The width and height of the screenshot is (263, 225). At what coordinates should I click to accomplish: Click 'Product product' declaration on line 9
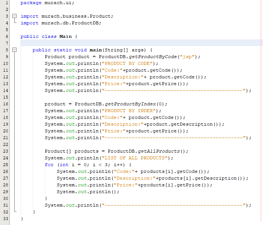tap(67, 57)
